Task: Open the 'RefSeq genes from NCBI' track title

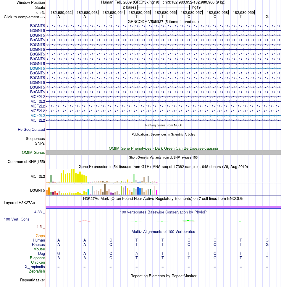Action: point(163,125)
